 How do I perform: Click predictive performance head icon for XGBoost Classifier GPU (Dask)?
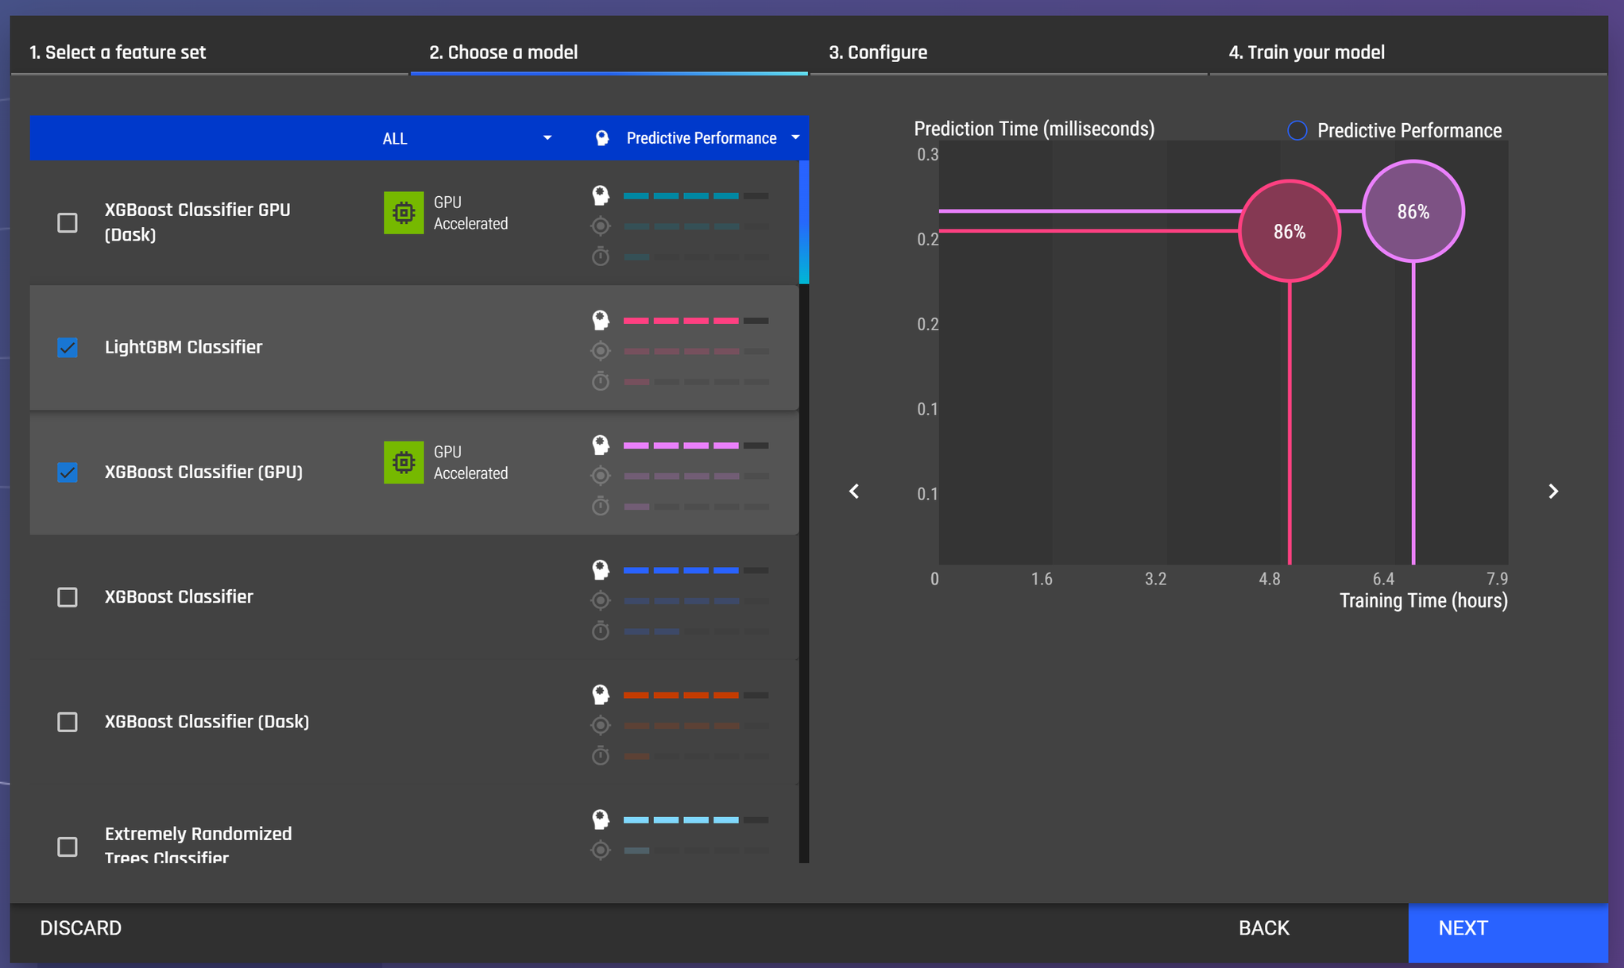click(601, 195)
